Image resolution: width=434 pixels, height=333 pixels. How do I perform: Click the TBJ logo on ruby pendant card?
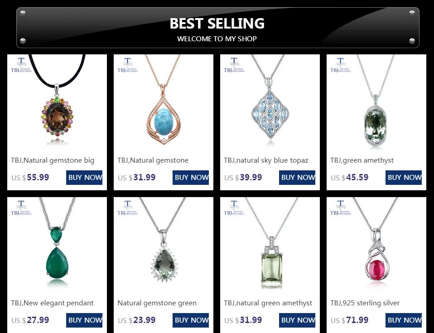tap(340, 208)
